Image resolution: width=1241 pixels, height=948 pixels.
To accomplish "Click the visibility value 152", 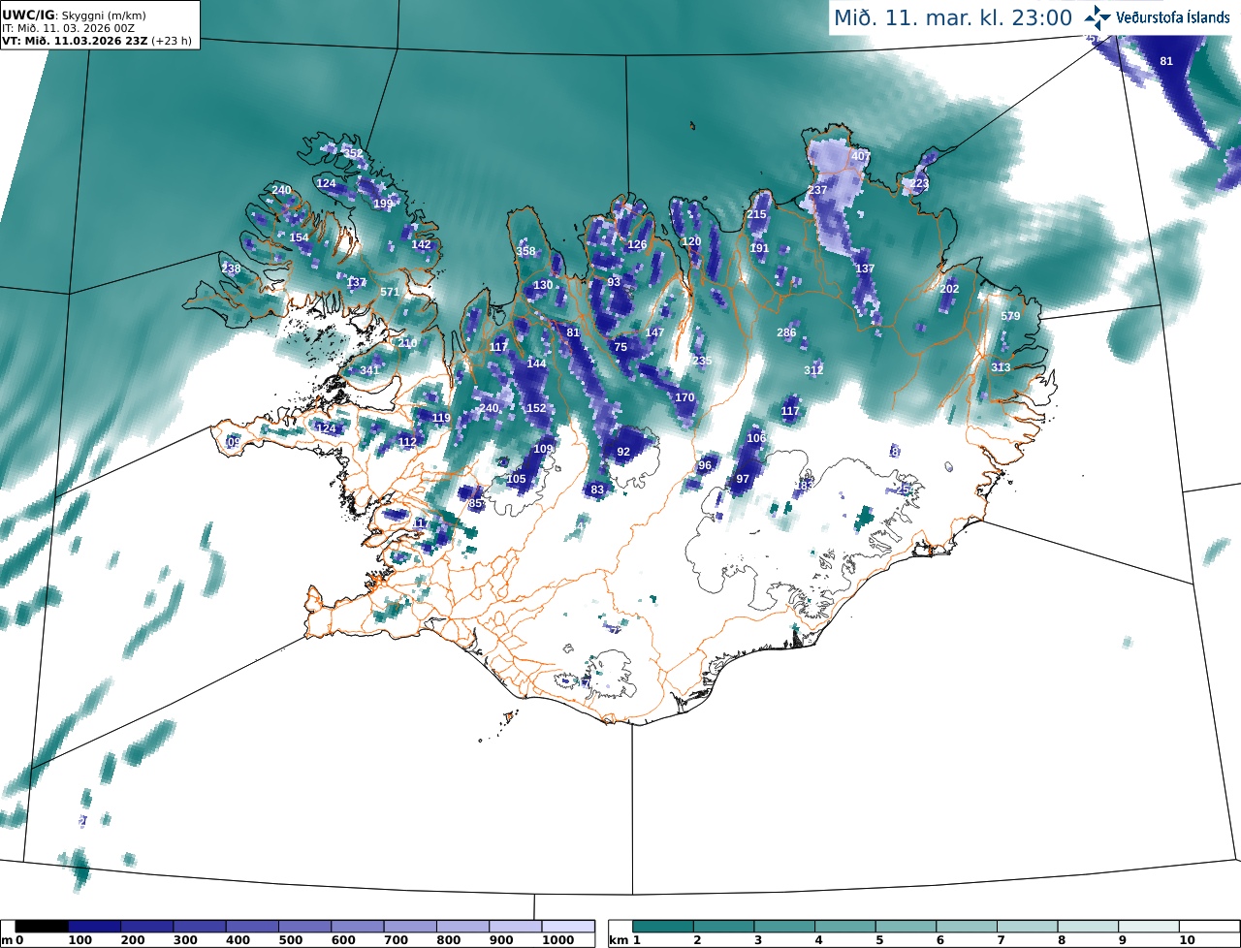I will point(536,408).
